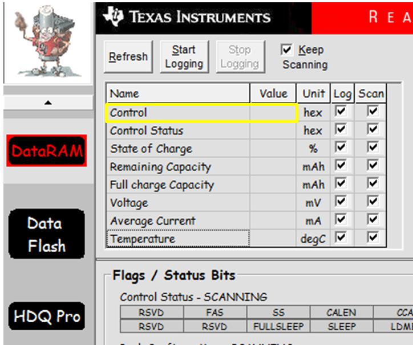Image resolution: width=413 pixels, height=345 pixels.
Task: Click mV unit in Voltage row
Action: (313, 203)
